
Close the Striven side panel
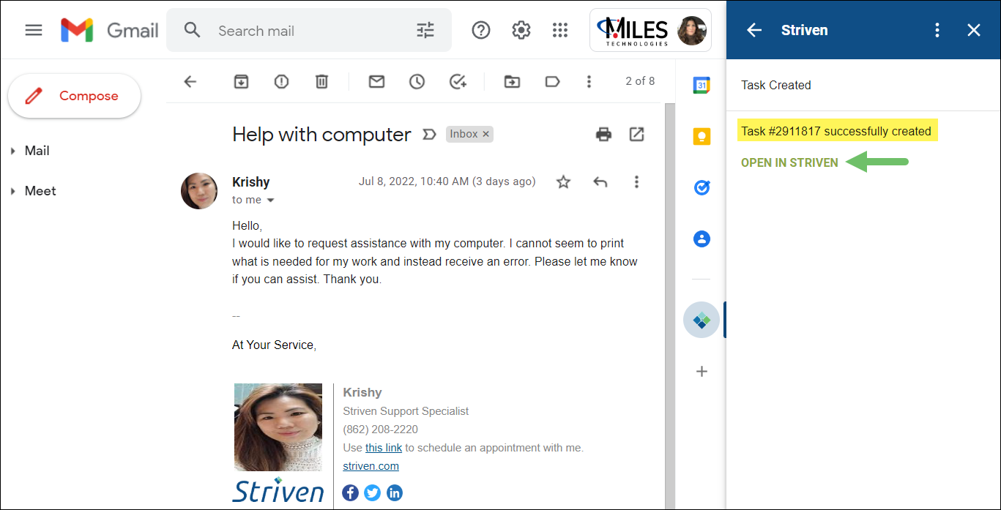[x=974, y=30]
